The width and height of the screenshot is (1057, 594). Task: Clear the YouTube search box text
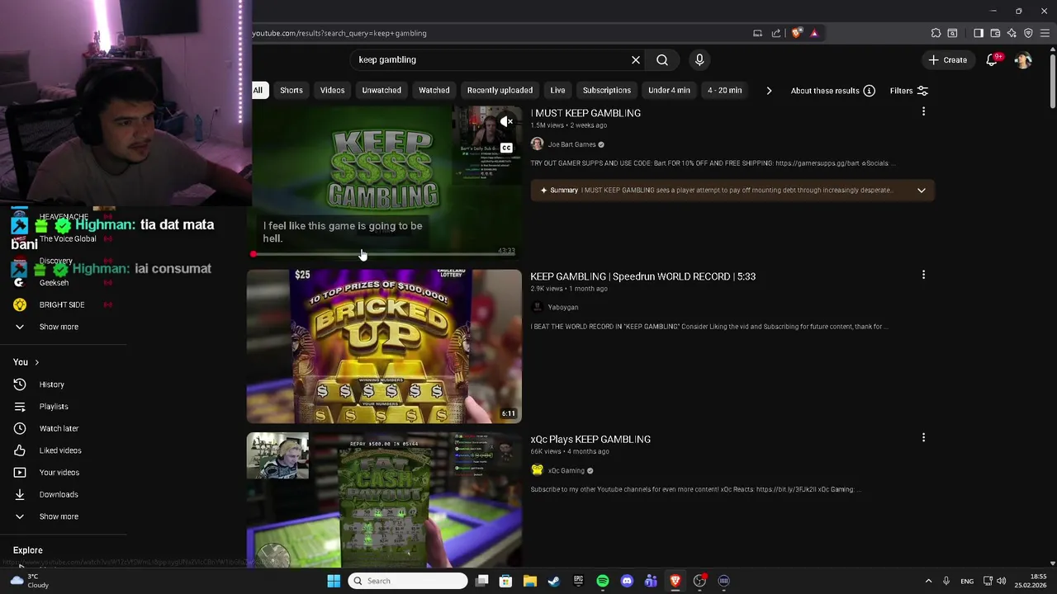[x=636, y=59]
